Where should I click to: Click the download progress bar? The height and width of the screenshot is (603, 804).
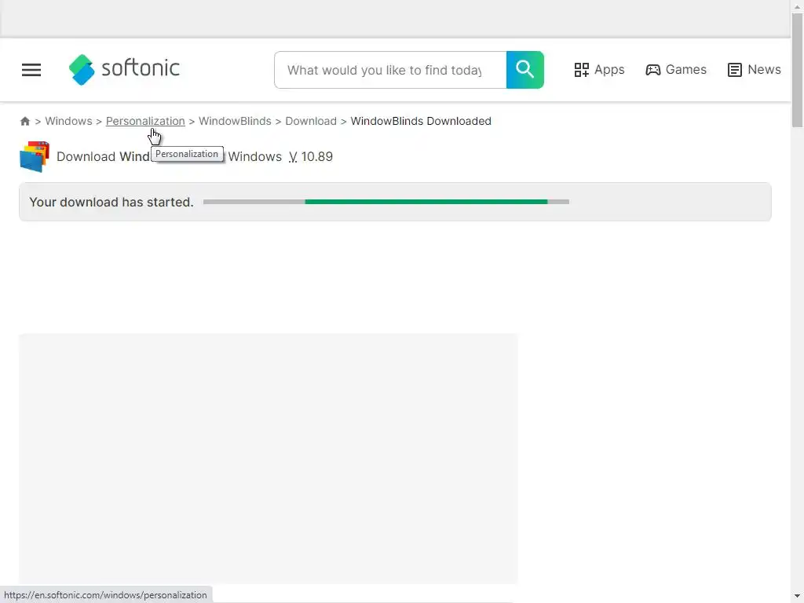(x=386, y=202)
